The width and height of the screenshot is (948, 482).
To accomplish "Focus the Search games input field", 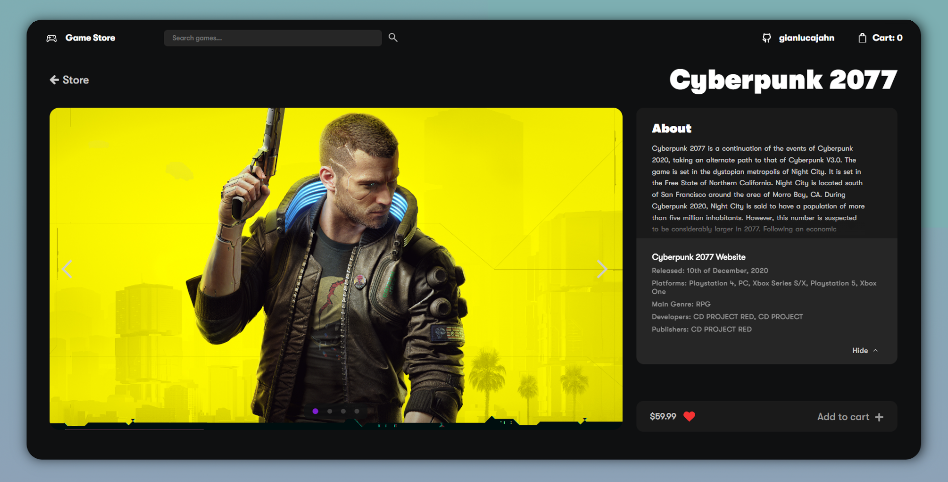I will click(273, 38).
